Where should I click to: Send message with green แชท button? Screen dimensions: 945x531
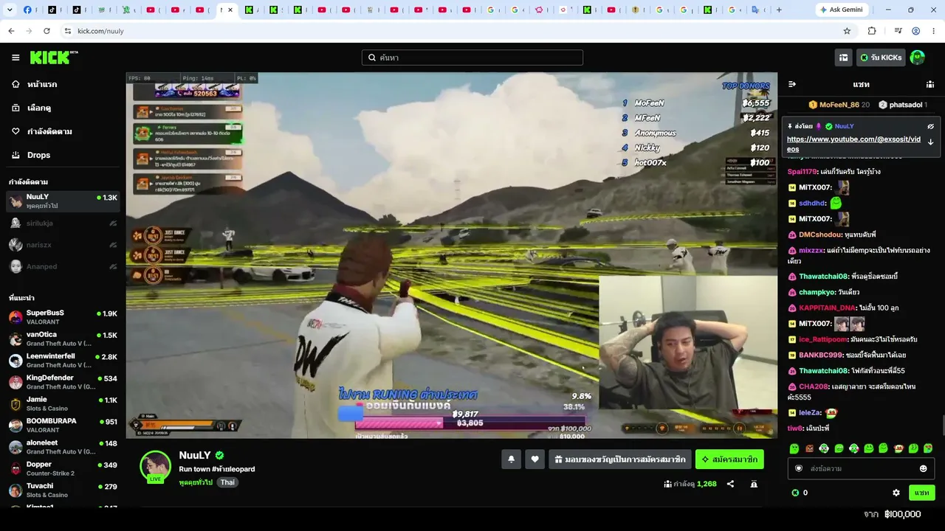point(921,493)
